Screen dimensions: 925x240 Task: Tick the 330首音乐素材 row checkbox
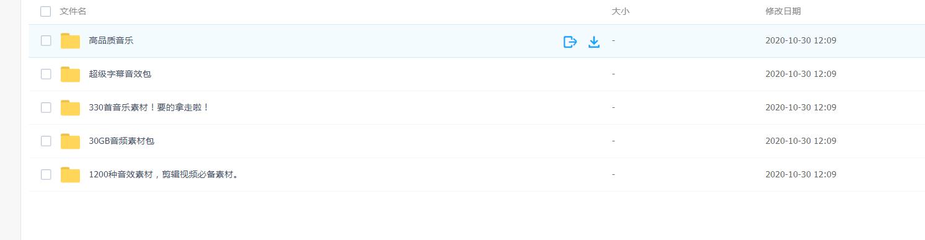tap(46, 108)
